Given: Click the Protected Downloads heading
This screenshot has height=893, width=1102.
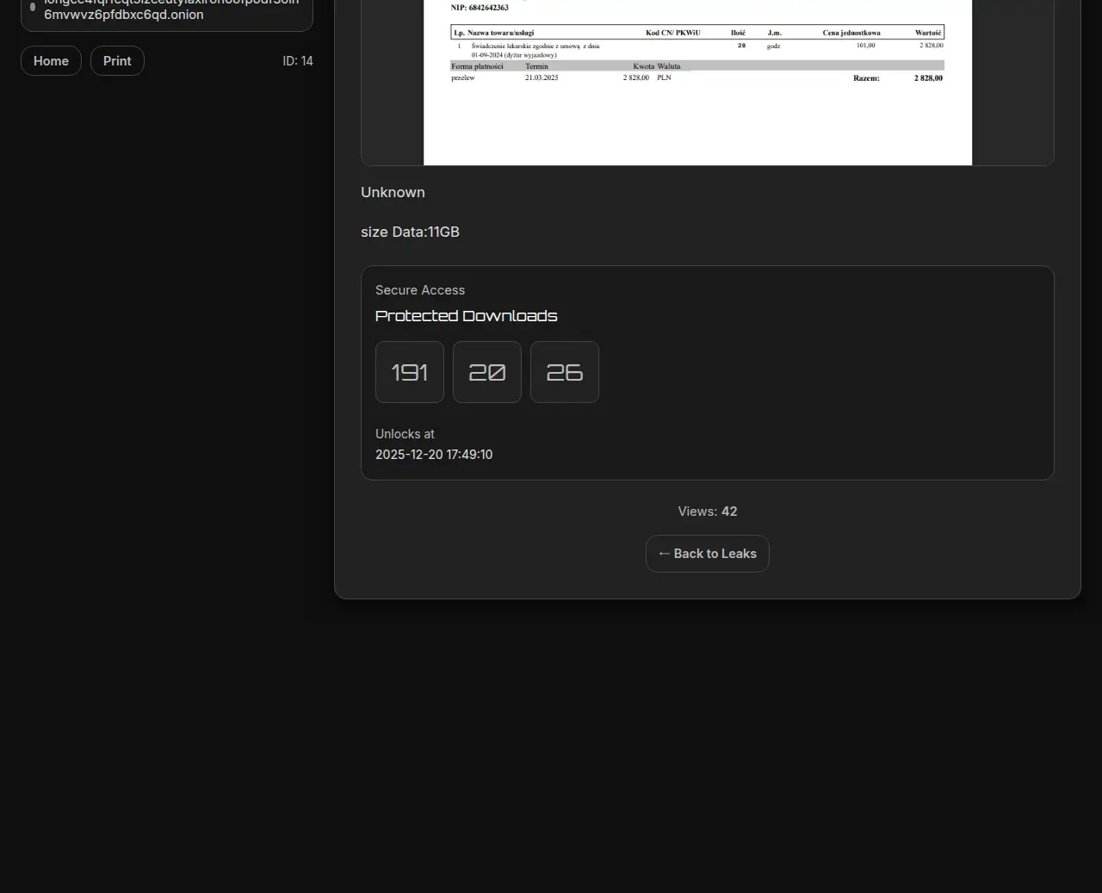Looking at the screenshot, I should pos(466,316).
